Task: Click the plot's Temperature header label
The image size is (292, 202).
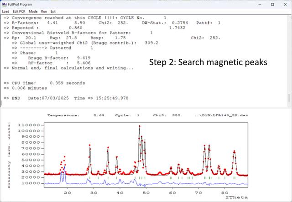Action: click(x=63, y=115)
